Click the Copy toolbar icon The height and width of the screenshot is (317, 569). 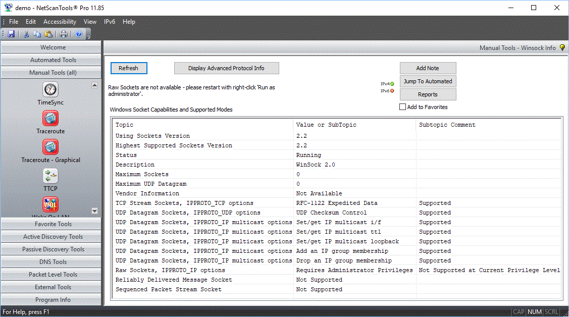pos(37,34)
